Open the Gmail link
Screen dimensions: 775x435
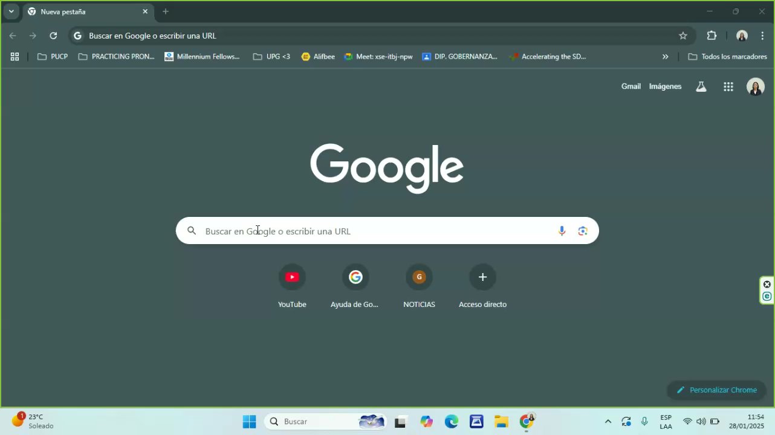[631, 86]
